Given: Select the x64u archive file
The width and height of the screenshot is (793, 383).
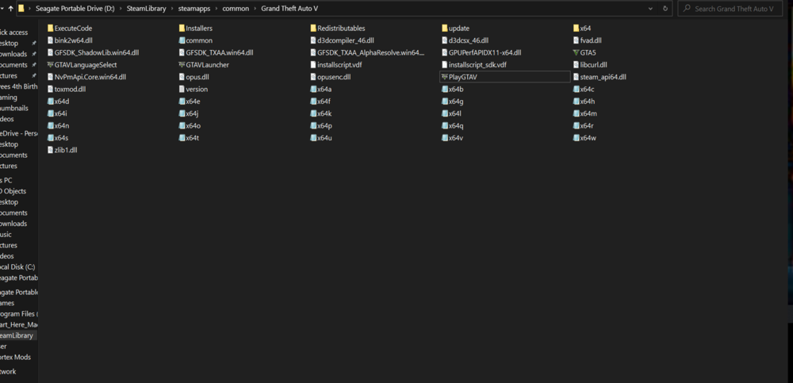Looking at the screenshot, I should [x=321, y=138].
